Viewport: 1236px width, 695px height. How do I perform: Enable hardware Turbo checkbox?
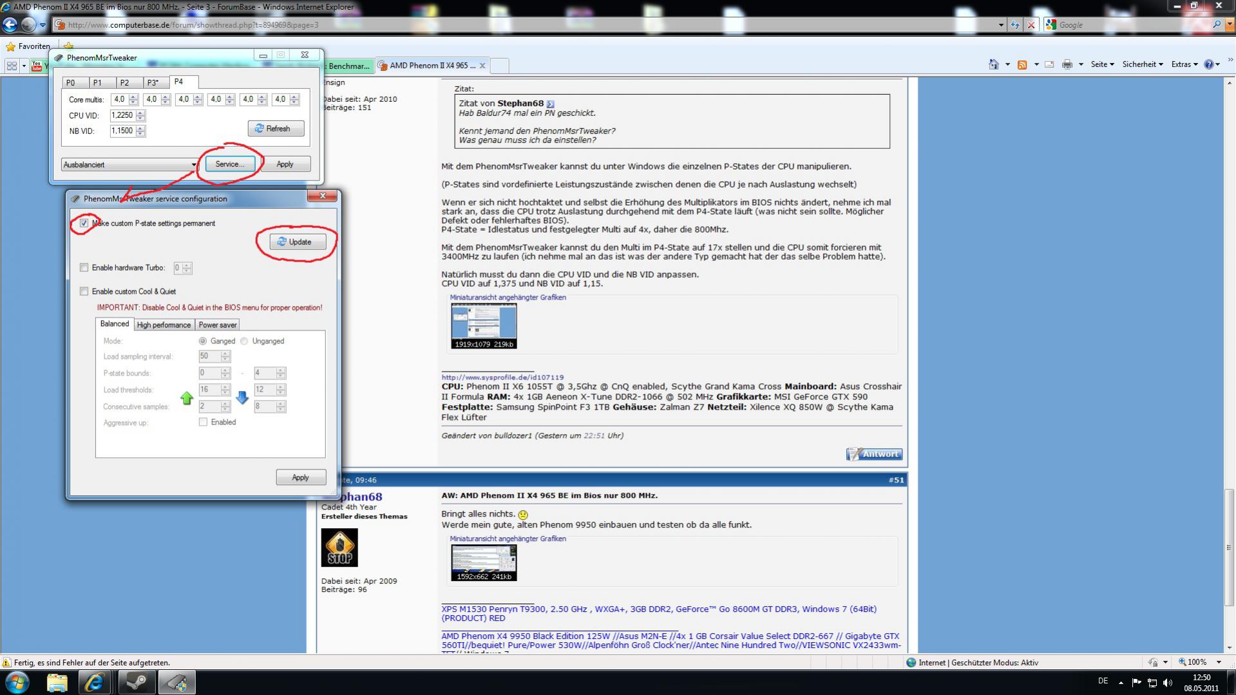(x=84, y=267)
